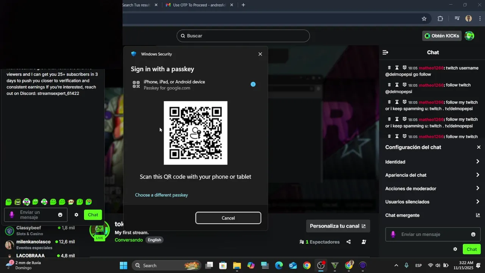
Task: Click the QR code image in the dialog
Action: [196, 133]
